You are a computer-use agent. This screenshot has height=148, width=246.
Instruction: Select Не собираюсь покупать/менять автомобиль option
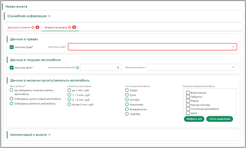coord(11,90)
